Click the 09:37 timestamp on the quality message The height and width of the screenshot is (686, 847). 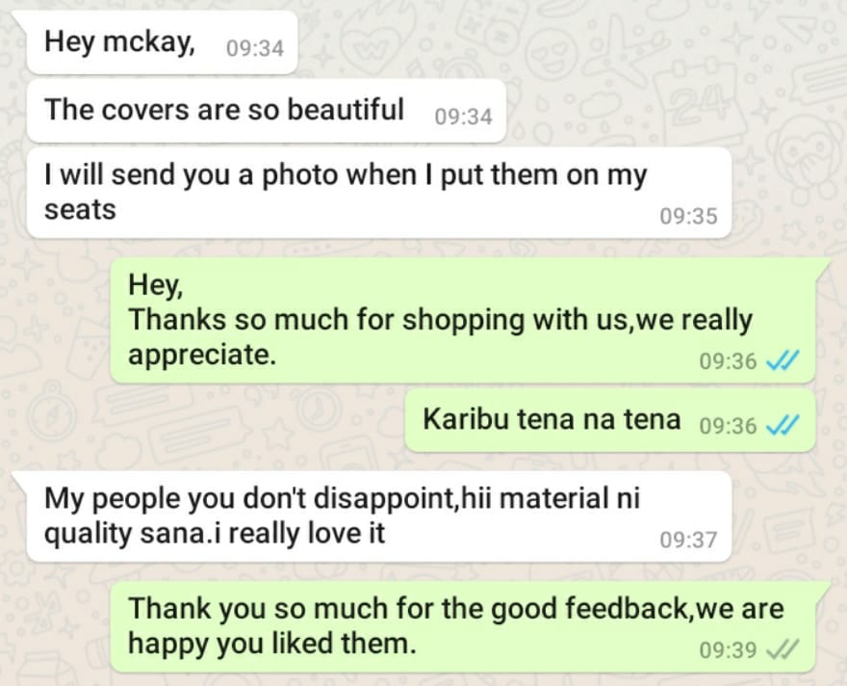(x=688, y=540)
